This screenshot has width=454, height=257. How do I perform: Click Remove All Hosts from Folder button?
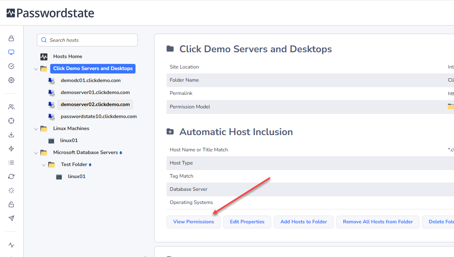tap(378, 222)
